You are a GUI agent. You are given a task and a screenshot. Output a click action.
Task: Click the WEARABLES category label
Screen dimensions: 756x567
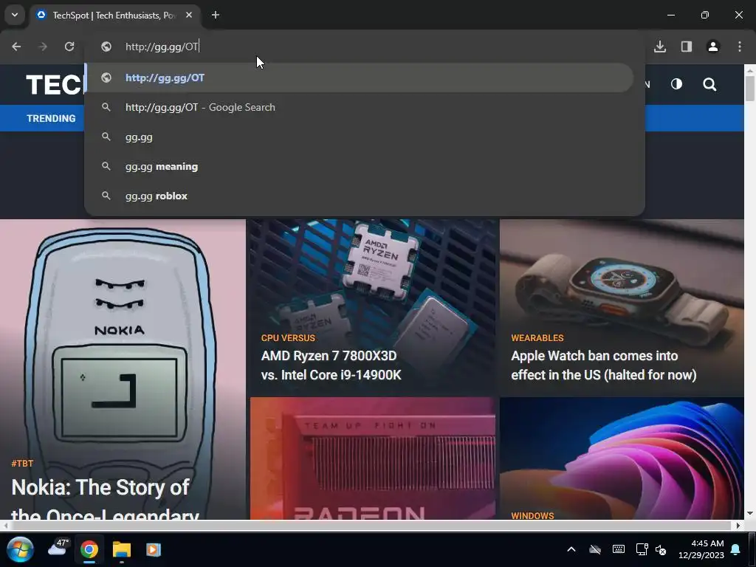pos(537,338)
